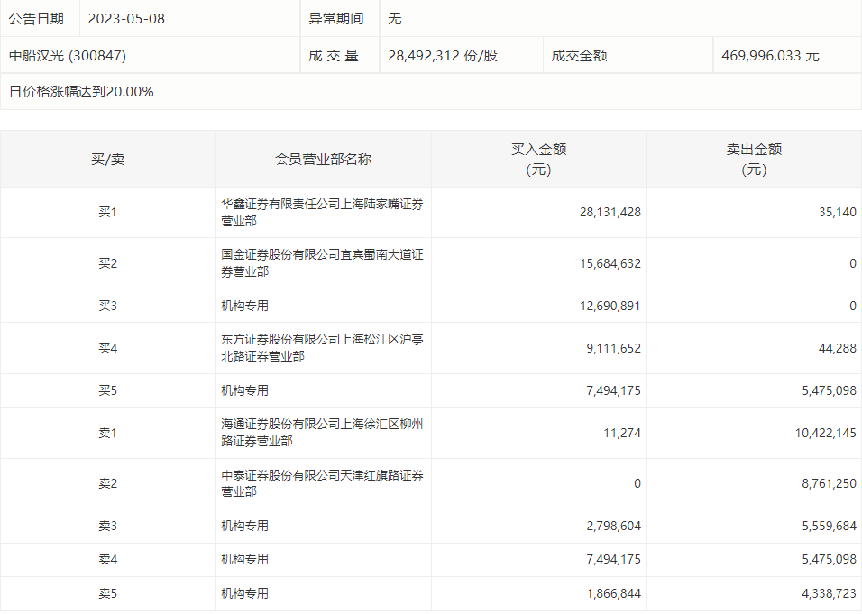Select the 买1 row label

108,212
